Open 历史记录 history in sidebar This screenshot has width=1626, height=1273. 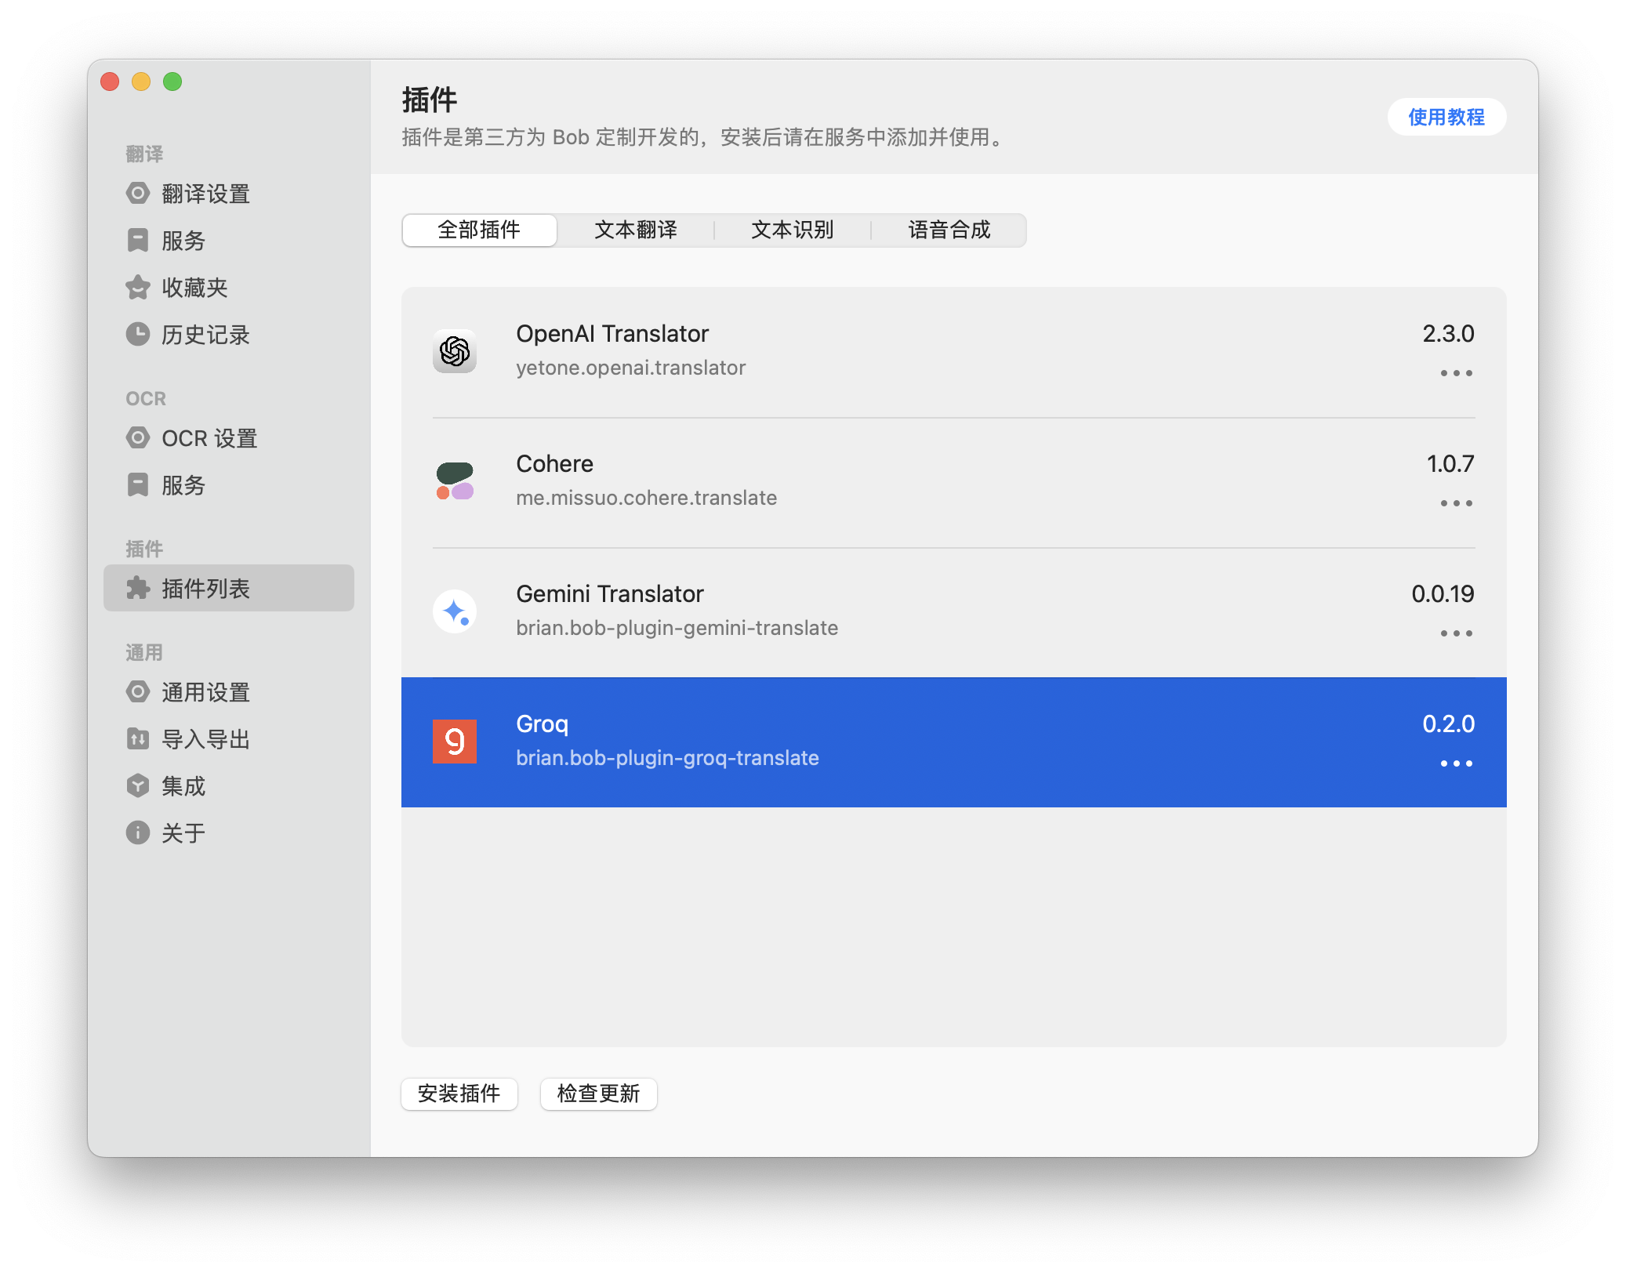pyautogui.click(x=205, y=335)
